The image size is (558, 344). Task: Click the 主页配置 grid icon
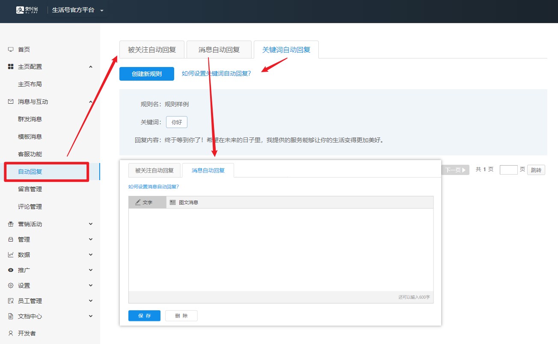tap(11, 67)
